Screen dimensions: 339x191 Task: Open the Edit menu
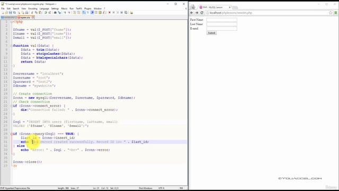tap(8, 8)
